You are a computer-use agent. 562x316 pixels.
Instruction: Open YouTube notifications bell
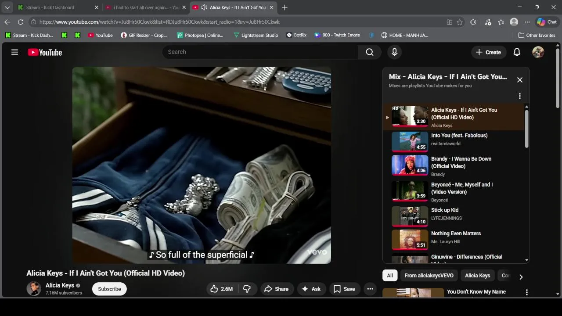(517, 52)
